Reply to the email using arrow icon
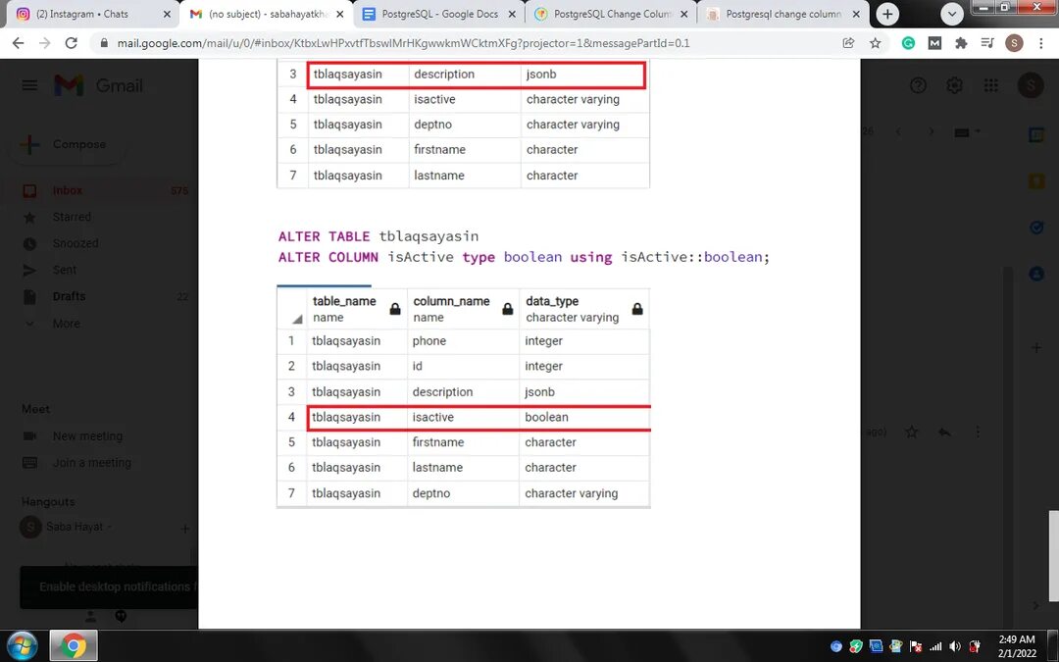The width and height of the screenshot is (1059, 662). (x=945, y=432)
